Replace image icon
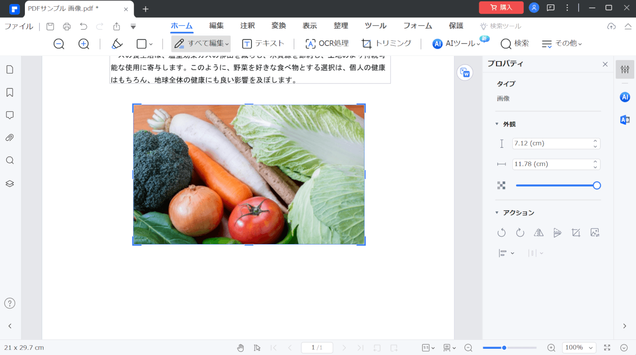 (x=595, y=233)
